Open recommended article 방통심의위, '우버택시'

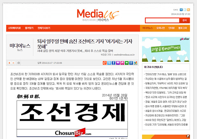[166, 83]
